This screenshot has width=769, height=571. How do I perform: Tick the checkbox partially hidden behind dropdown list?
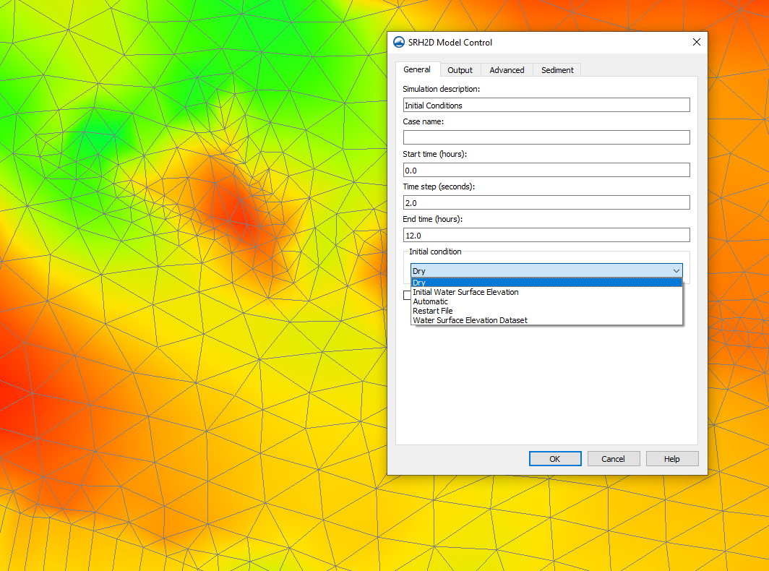click(x=407, y=294)
